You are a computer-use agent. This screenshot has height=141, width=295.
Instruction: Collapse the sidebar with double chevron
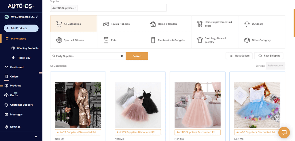pyautogui.click(x=36, y=136)
